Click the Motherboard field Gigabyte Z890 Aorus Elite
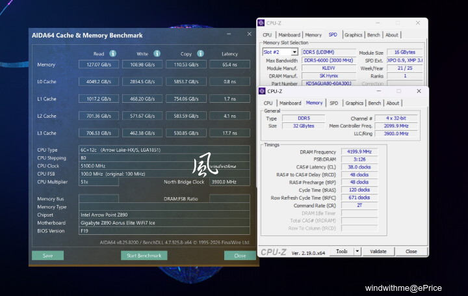The image size is (468, 296). point(164,223)
